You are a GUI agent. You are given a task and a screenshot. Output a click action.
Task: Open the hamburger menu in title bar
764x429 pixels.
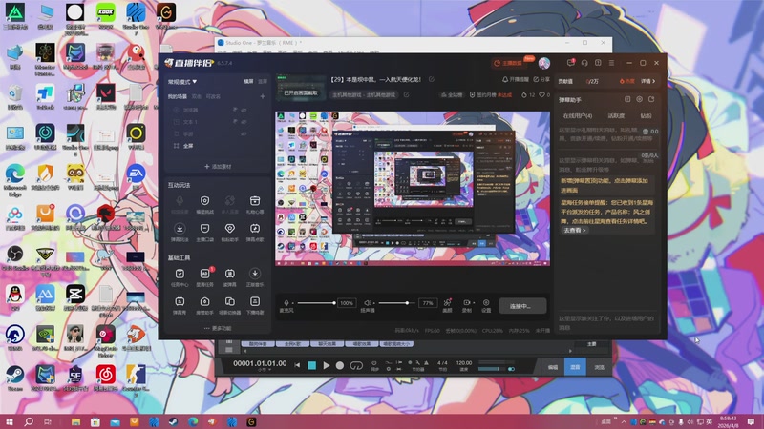point(611,63)
